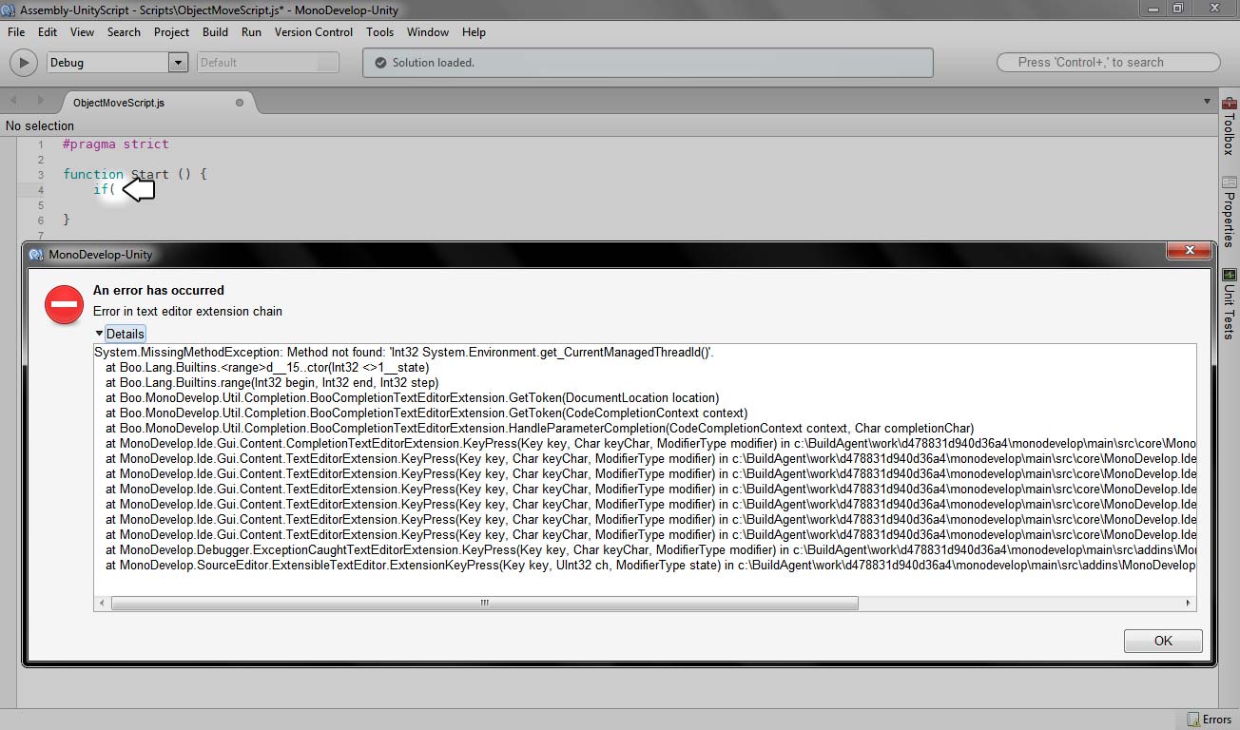Click the search field at top right
The image size is (1240, 730).
1108,61
